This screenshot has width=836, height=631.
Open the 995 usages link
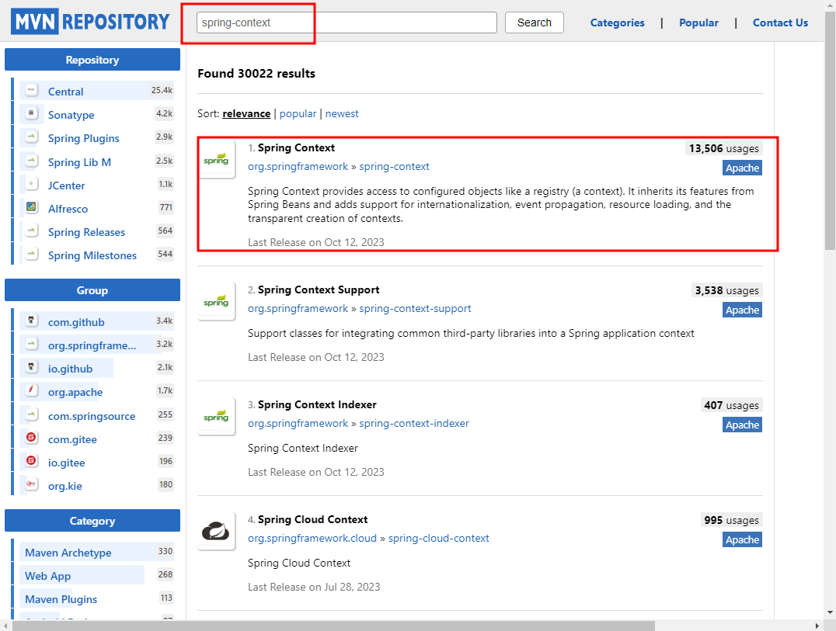(x=731, y=520)
